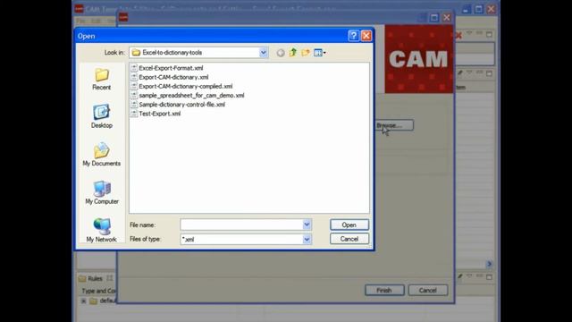Open the My Documents location
Viewport: 572px width, 322px height.
[x=101, y=155]
